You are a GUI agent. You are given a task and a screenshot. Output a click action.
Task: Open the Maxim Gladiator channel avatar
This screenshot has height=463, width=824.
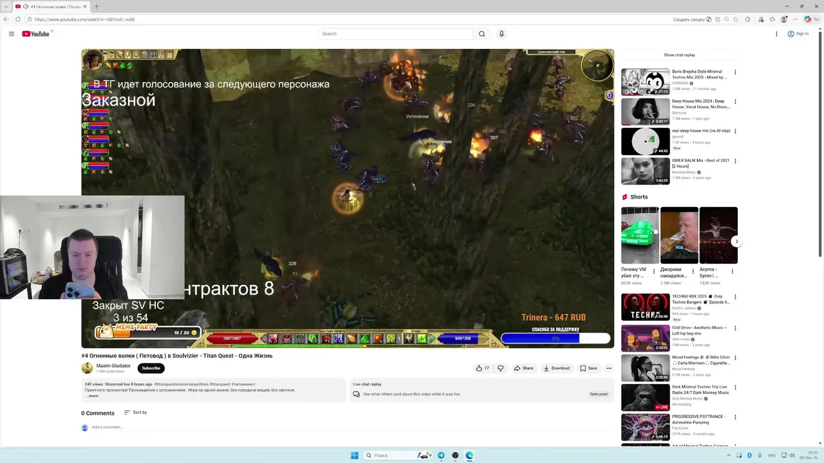point(87,368)
